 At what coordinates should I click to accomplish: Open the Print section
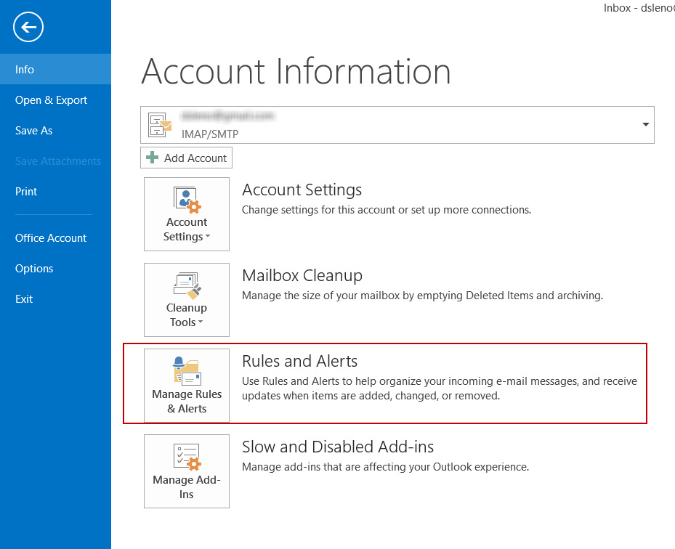[25, 191]
